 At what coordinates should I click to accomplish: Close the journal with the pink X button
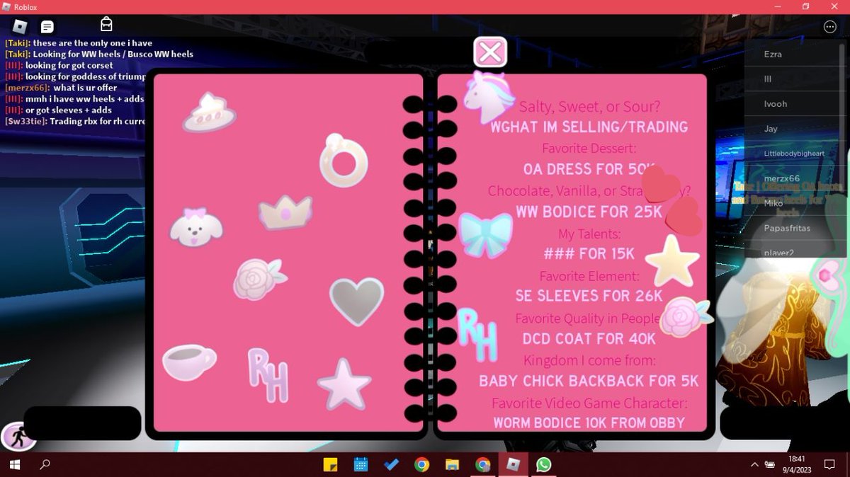coord(490,52)
